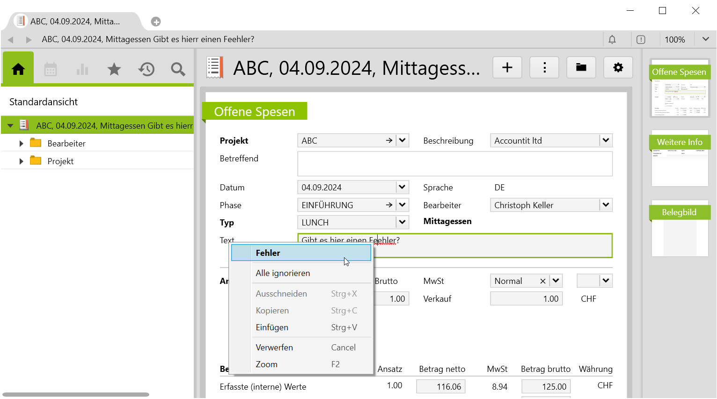Click the plus button to add entry
Screen dimensions: 717x399
coord(507,68)
